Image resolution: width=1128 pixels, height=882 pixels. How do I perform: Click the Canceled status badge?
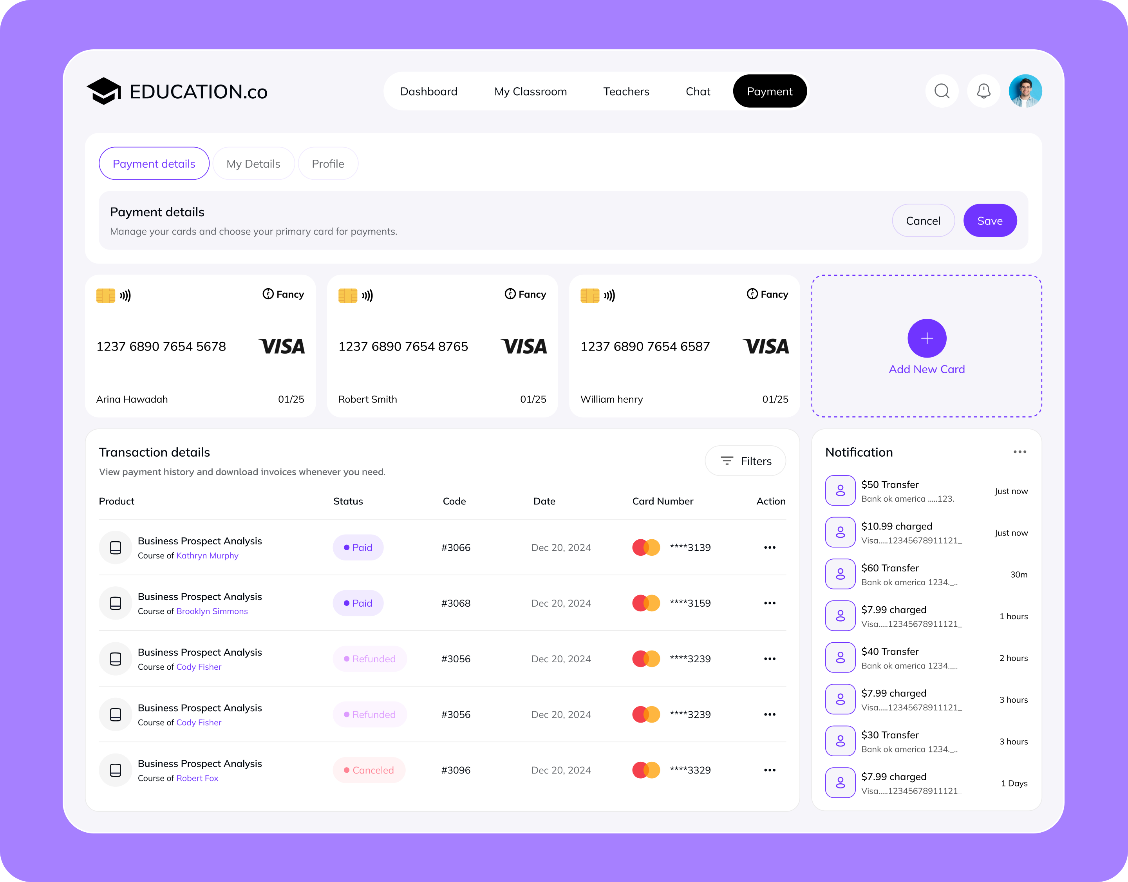[x=369, y=770]
